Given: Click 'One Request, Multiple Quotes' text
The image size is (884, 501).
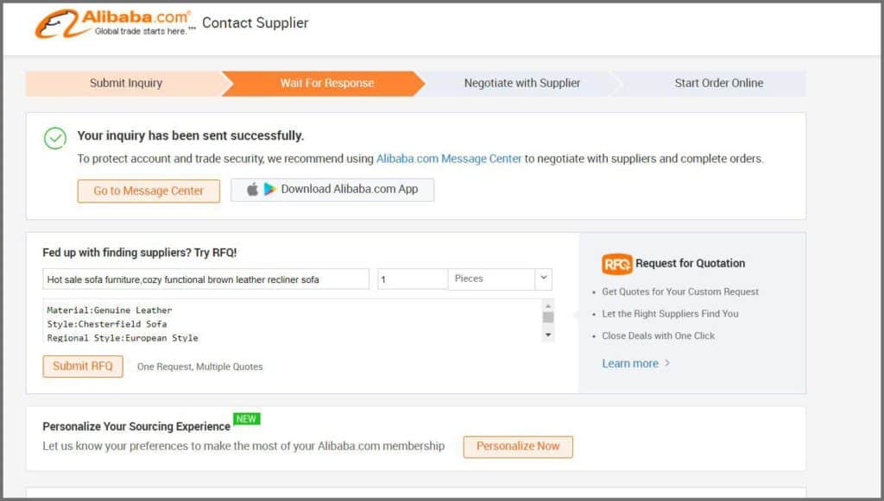Looking at the screenshot, I should (x=200, y=366).
